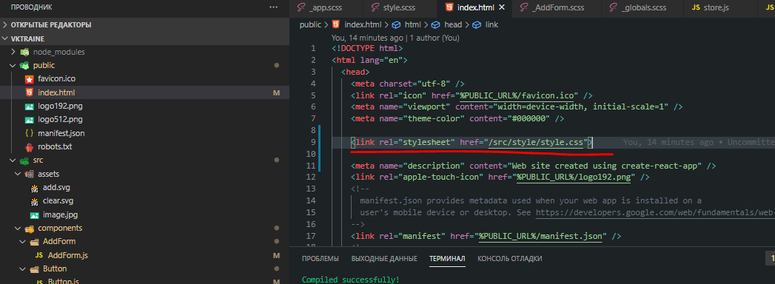Click the robot icon by robots.txt
This screenshot has width=775, height=284.
[x=29, y=146]
